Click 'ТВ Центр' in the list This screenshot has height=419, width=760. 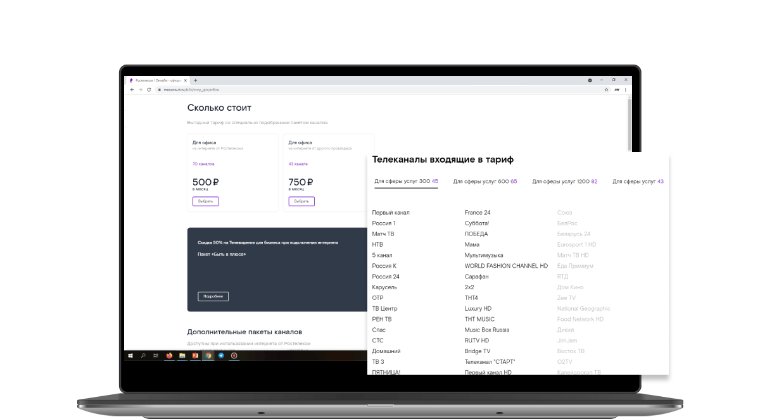(385, 309)
